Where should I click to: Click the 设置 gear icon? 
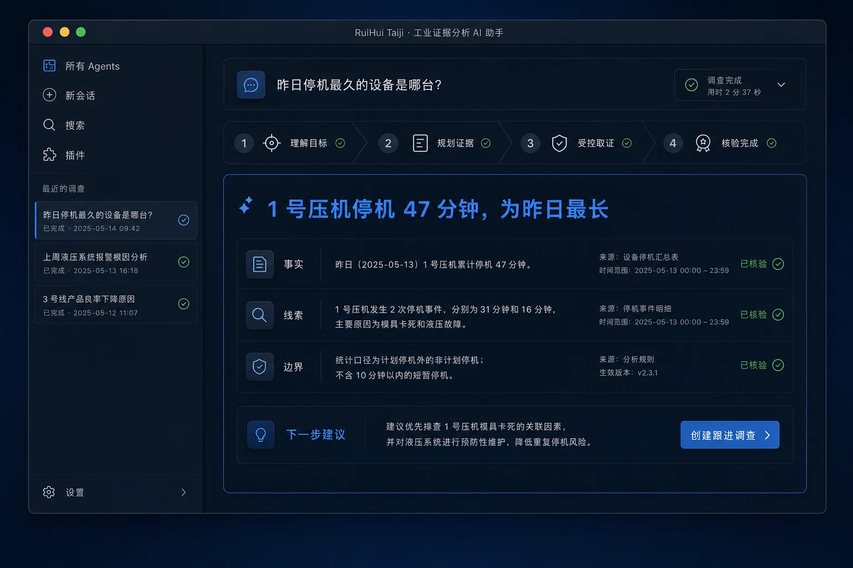49,492
